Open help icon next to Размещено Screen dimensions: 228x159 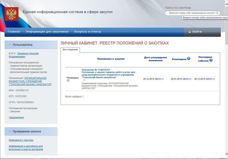click(188, 59)
